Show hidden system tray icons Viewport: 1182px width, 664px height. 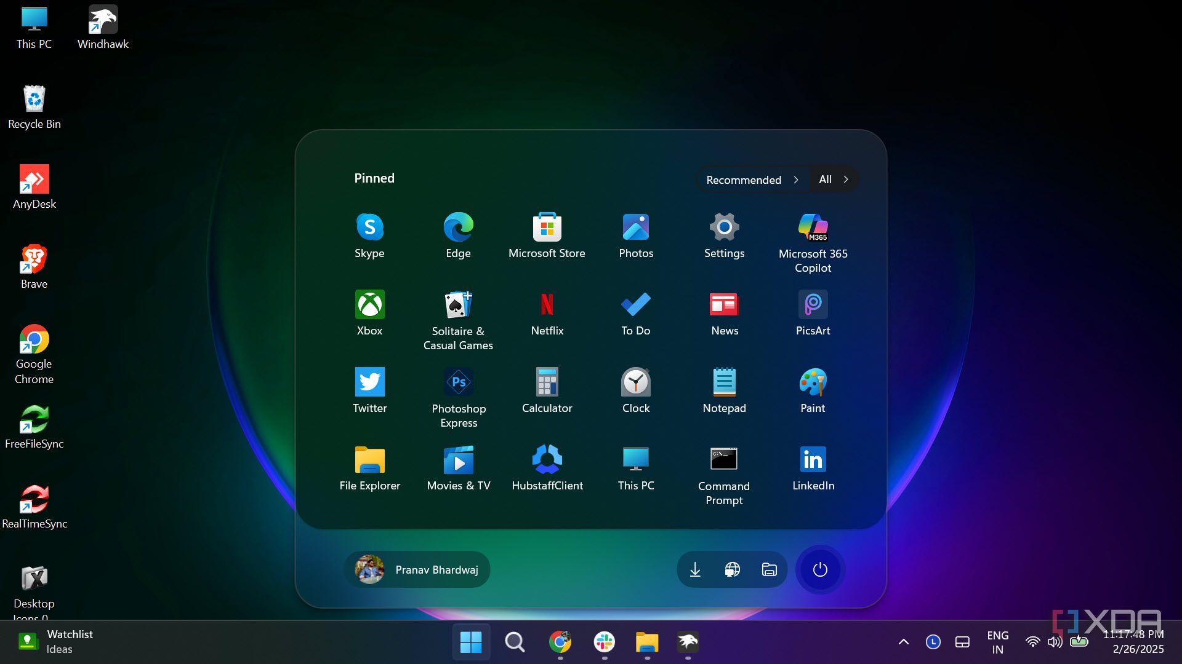click(x=904, y=642)
